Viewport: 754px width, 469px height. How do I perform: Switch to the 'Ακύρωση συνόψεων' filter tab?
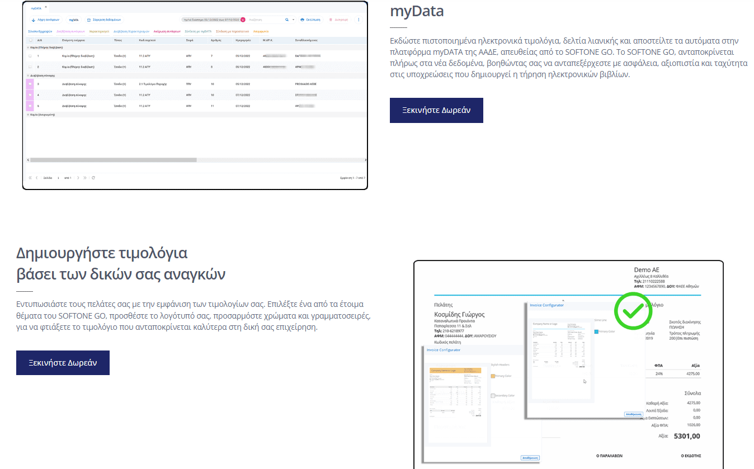166,32
